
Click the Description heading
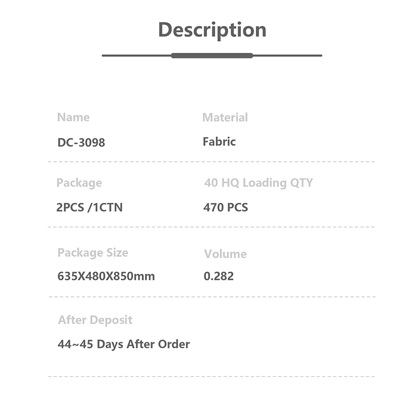212,30
